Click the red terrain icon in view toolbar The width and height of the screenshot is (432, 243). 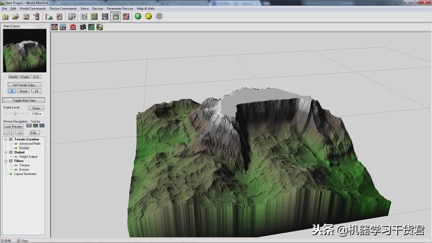[73, 27]
